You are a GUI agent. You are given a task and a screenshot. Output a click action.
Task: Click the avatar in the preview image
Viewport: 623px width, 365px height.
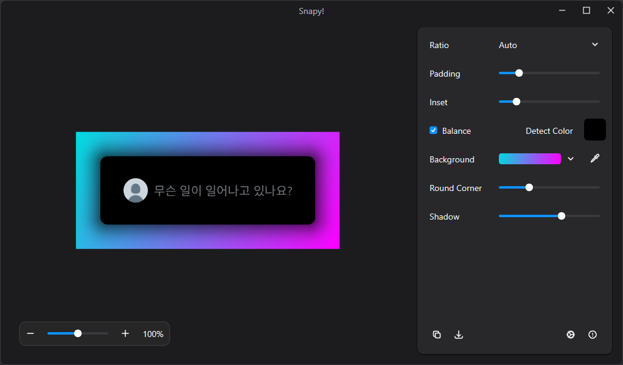coord(136,190)
